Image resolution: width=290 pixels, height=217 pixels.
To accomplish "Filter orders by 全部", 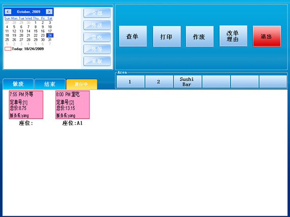I will (x=97, y=13).
